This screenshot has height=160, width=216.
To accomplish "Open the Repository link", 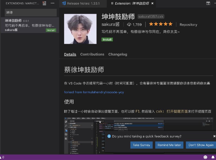I will coord(188,25).
